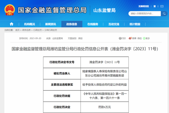This screenshot has height=113, width=169.
Task: Share via the Weibo icon
Action: click(130, 38)
